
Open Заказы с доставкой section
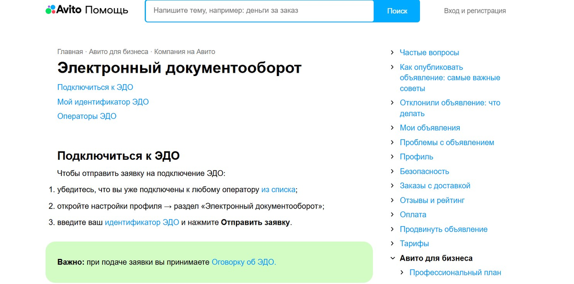[x=435, y=186]
